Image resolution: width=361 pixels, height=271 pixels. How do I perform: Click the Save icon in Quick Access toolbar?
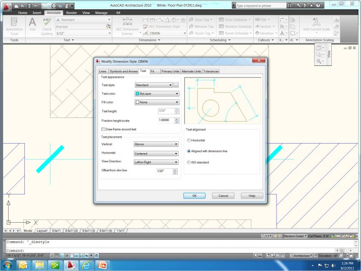pyautogui.click(x=29, y=6)
